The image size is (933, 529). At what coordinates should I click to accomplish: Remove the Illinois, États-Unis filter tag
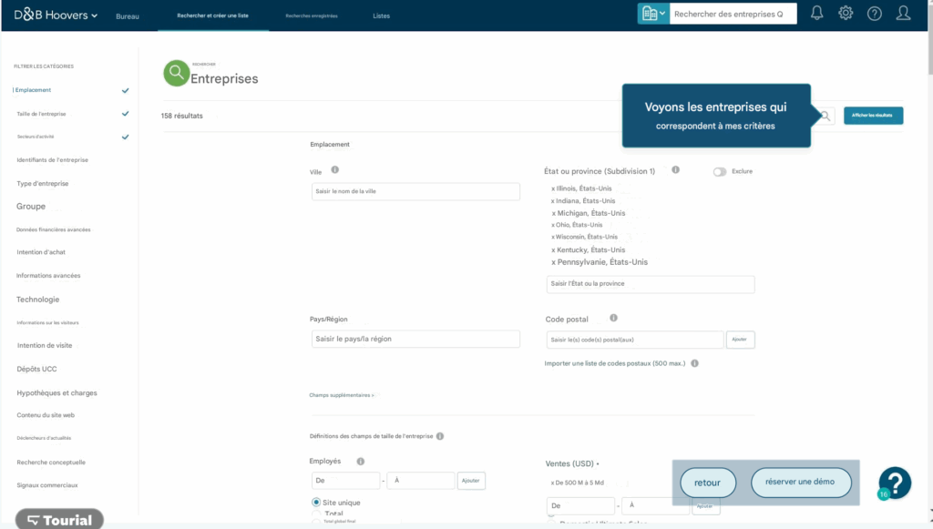[x=553, y=188]
